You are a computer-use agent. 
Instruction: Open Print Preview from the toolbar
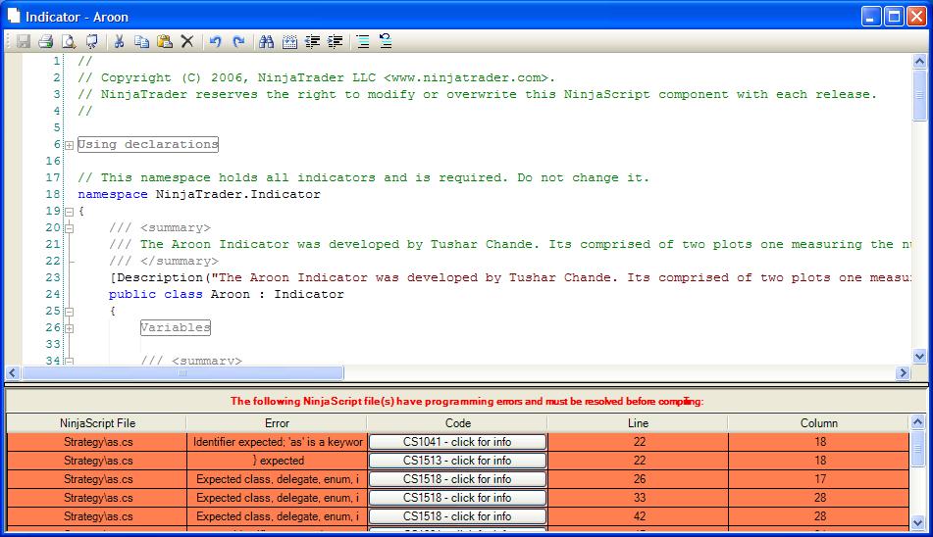pos(69,41)
